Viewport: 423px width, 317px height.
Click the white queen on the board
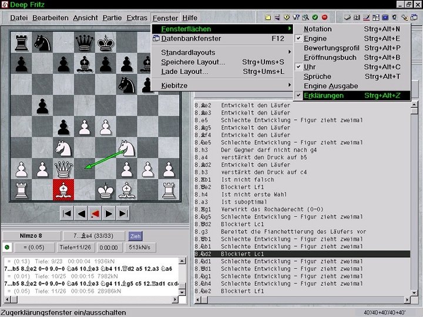click(x=63, y=169)
